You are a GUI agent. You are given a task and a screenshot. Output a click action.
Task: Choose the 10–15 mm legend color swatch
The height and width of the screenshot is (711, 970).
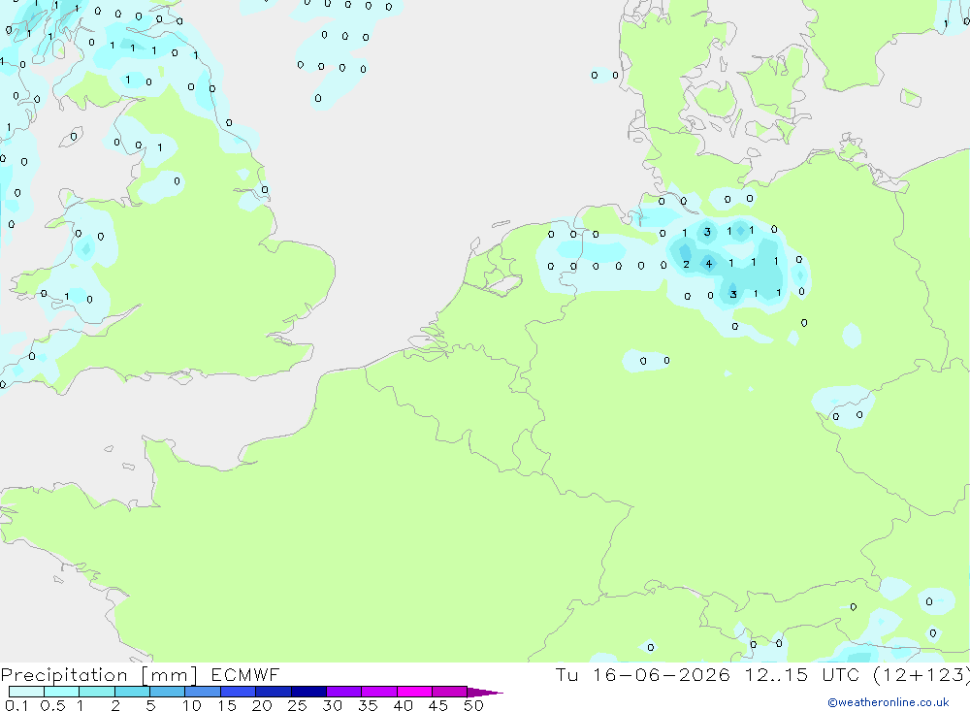click(x=203, y=692)
